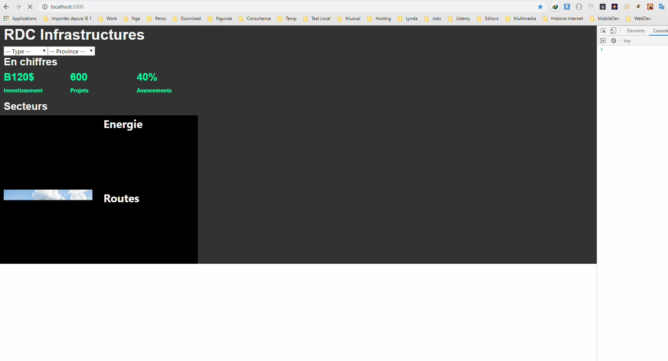Click the 600 projects figure

click(79, 77)
